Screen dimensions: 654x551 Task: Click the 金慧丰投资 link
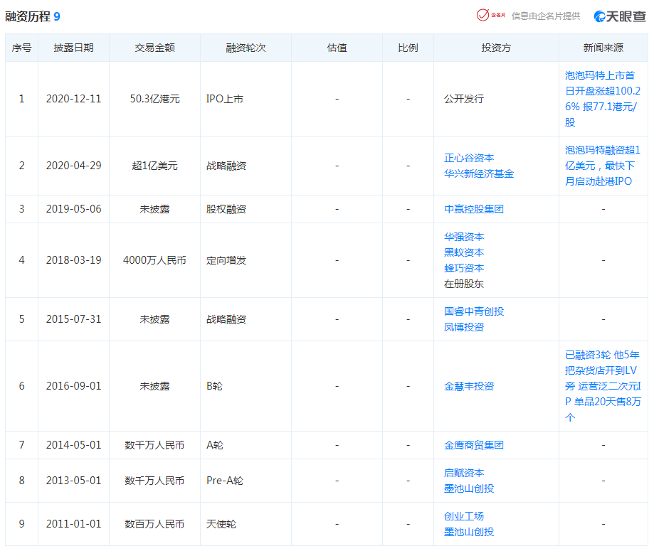(x=468, y=386)
